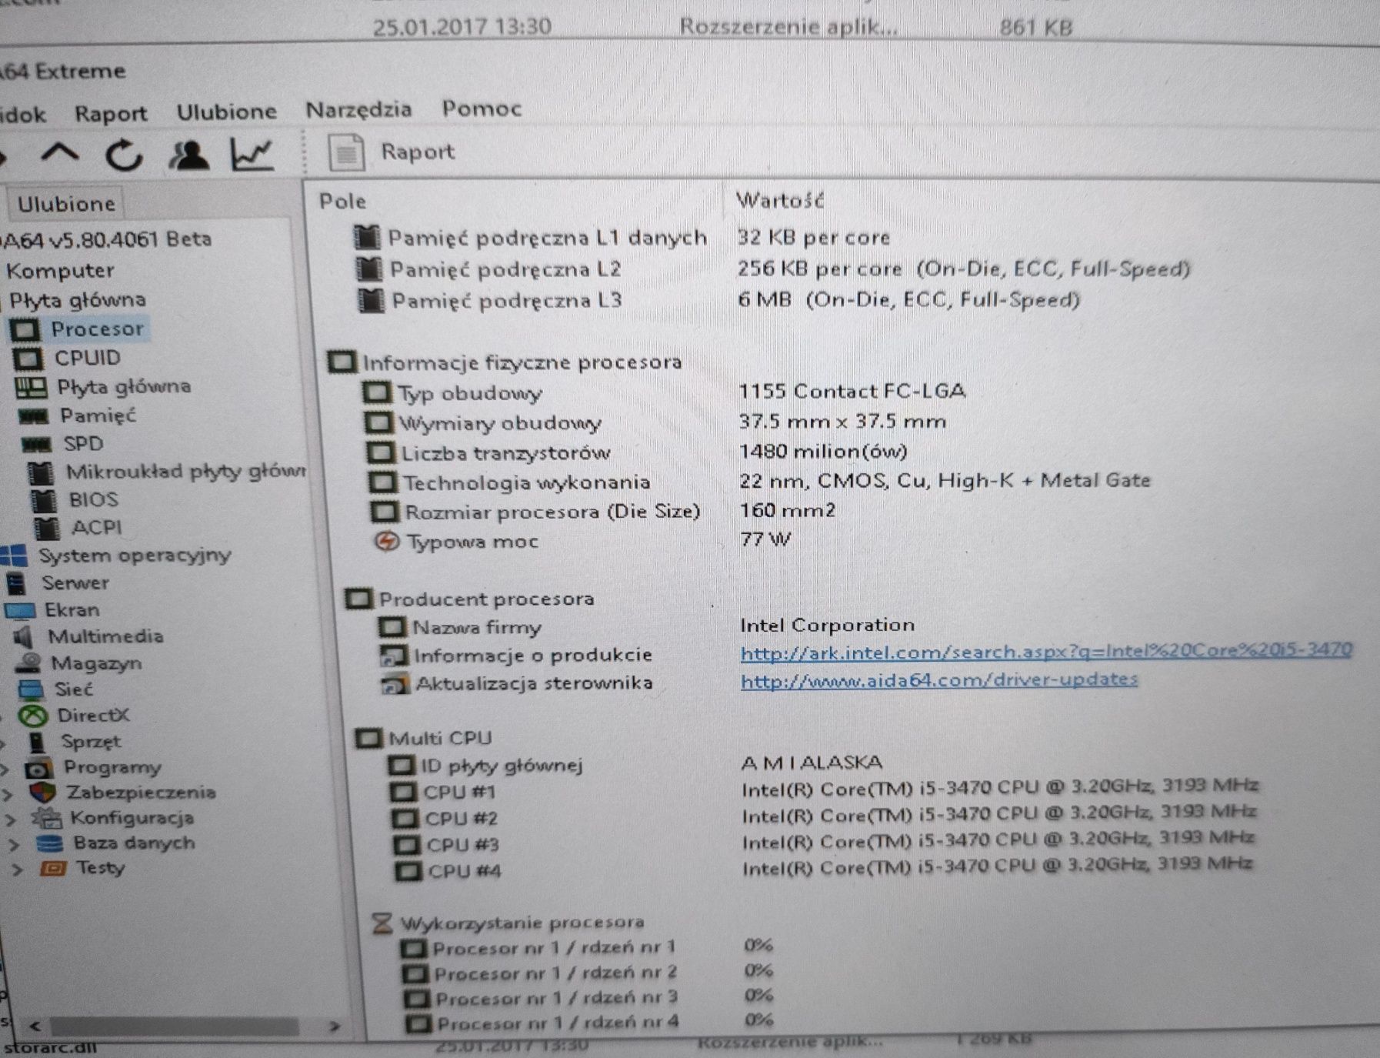Viewport: 1380px width, 1058px height.
Task: Click the sidebar horizontal scrollbar thumb
Action: (175, 1026)
